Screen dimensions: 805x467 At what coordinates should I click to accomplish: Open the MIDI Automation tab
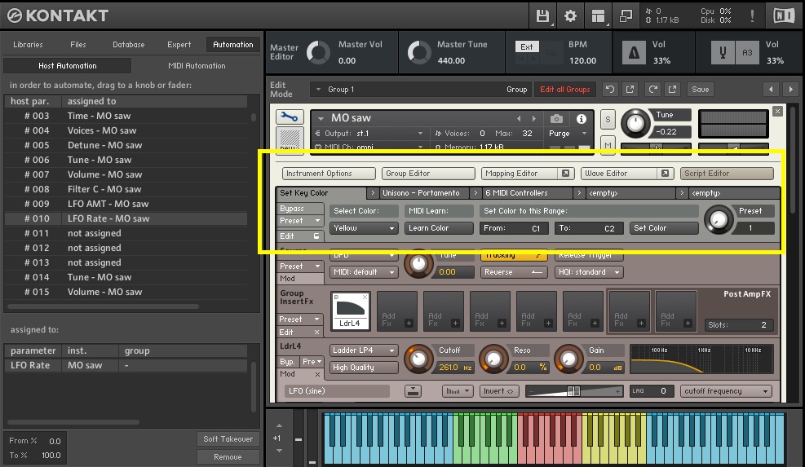point(197,66)
